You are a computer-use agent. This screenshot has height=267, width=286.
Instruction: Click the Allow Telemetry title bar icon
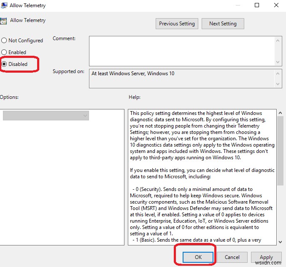click(x=4, y=5)
